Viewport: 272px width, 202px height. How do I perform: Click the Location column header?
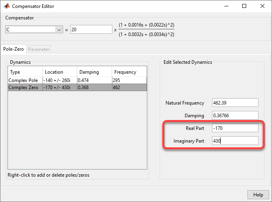tap(59, 72)
